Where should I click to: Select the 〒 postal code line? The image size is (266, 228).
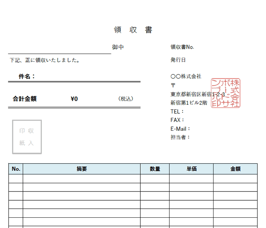[x=173, y=85]
